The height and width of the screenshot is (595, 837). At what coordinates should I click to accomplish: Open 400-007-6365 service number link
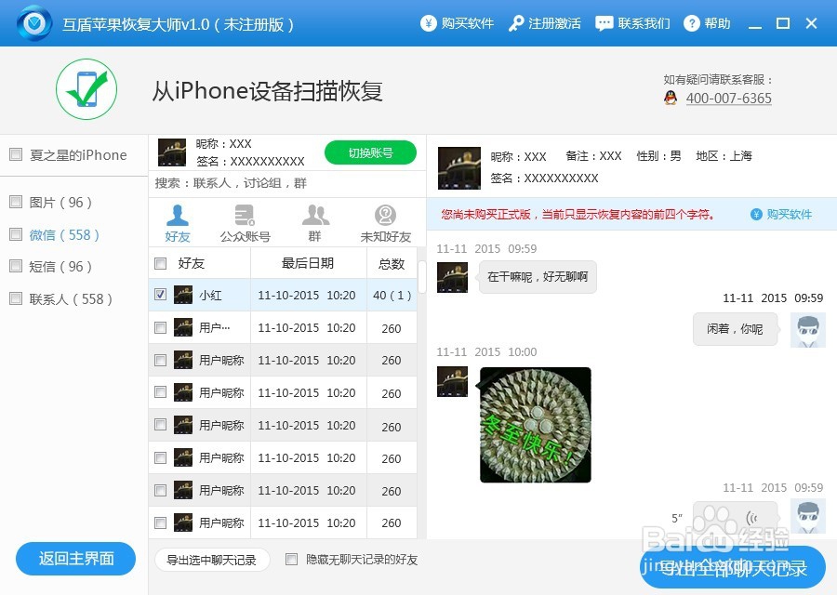point(728,99)
